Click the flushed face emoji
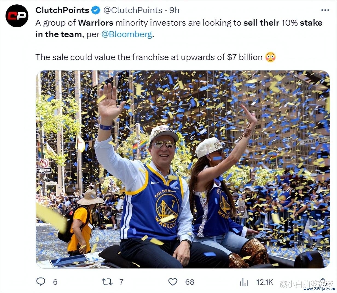This screenshot has width=337, height=293. click(270, 57)
